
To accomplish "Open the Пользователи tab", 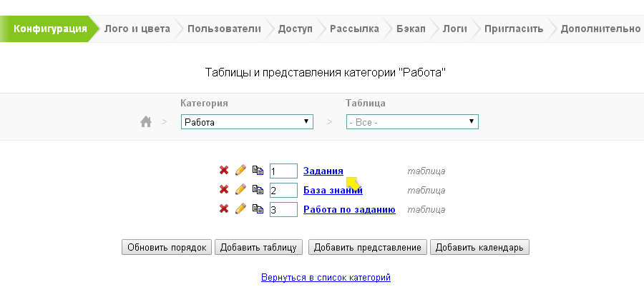I will point(224,29).
